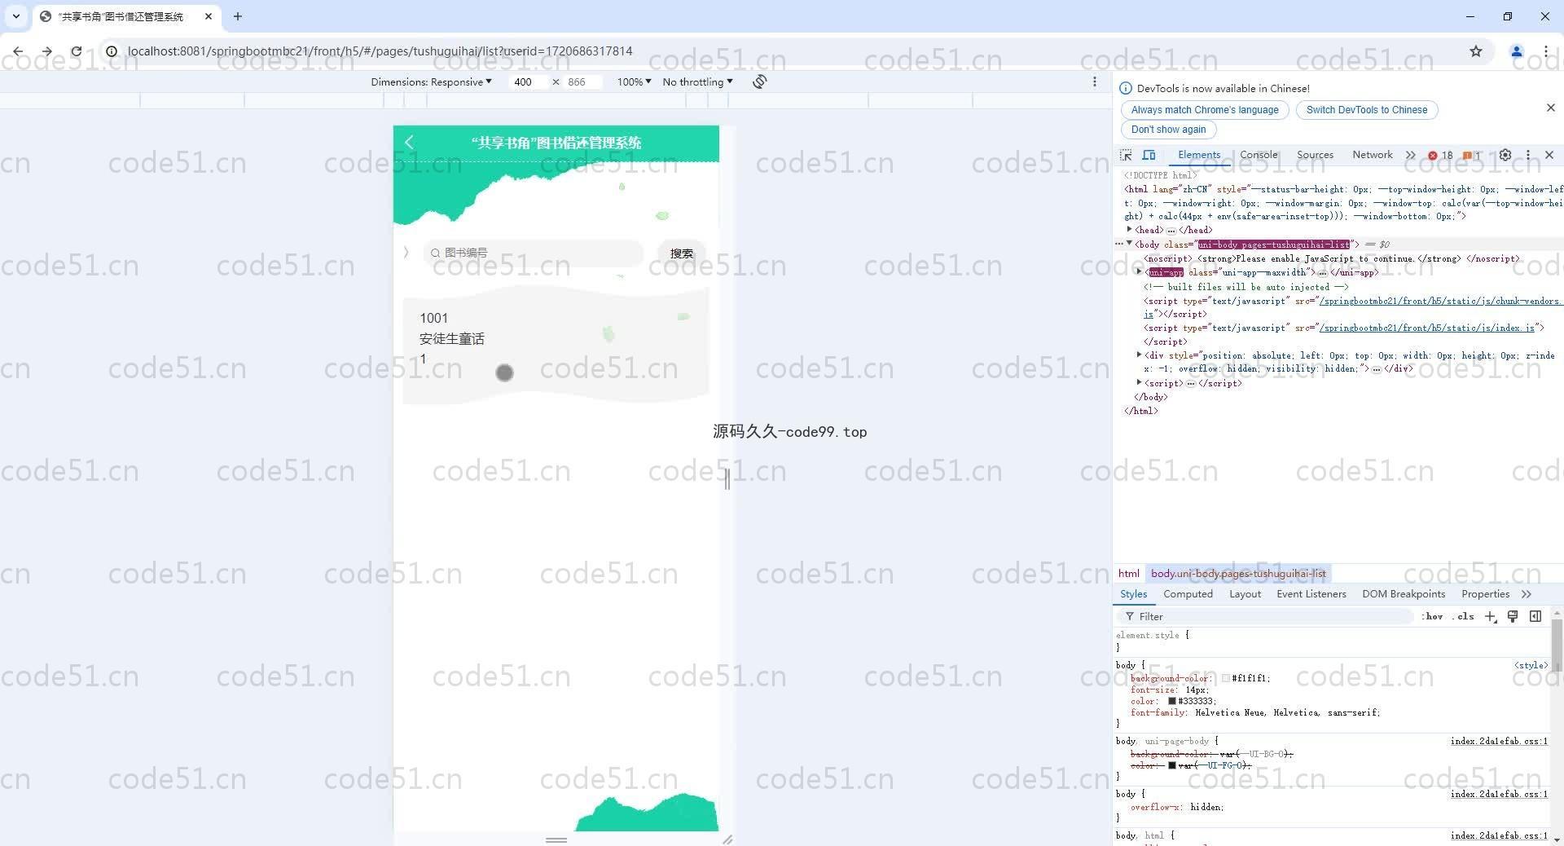Switch to the Sources tab

[1315, 155]
